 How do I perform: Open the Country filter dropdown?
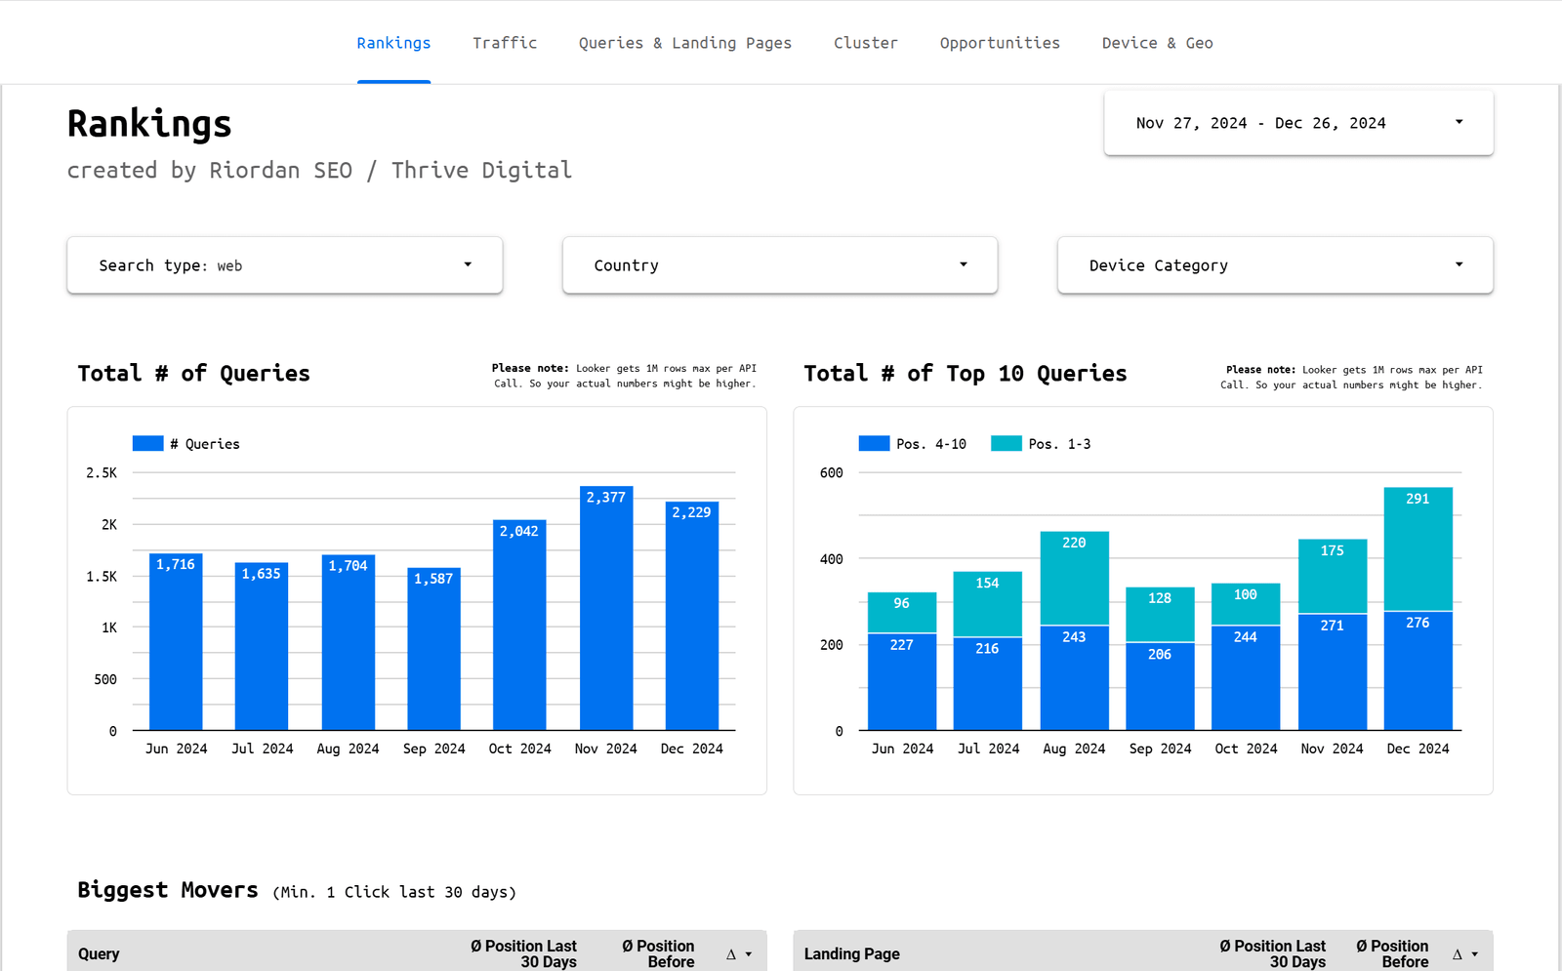click(x=780, y=265)
